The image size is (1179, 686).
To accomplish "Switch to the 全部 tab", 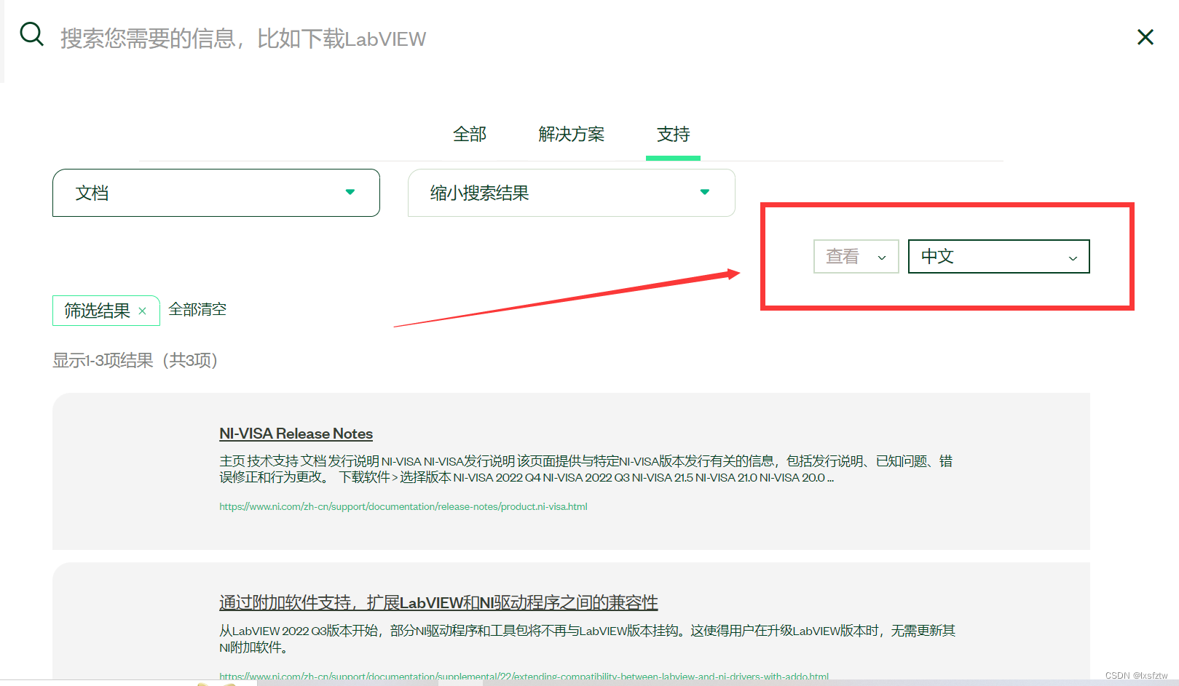I will point(470,135).
